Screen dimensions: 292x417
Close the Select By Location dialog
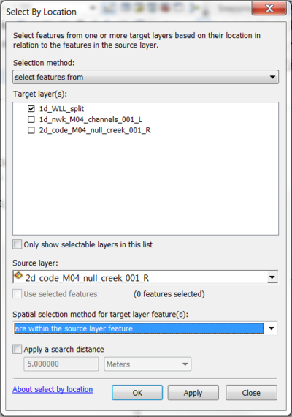(269, 8)
